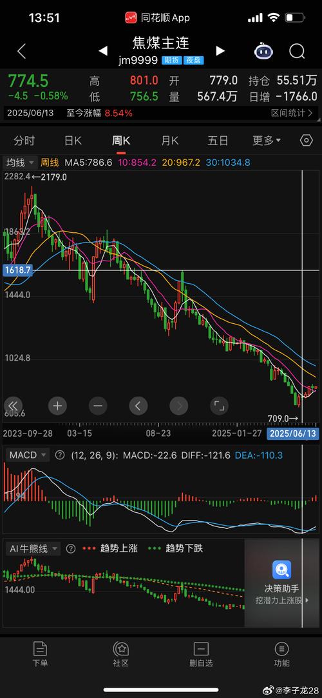Open the 均线 indicator dropdown
322x698 pixels.
(21, 163)
